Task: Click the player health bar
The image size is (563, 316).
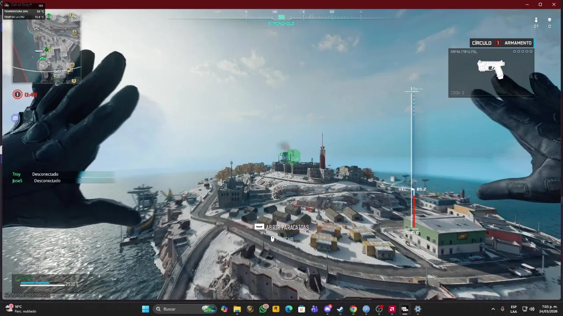Action: [42, 284]
